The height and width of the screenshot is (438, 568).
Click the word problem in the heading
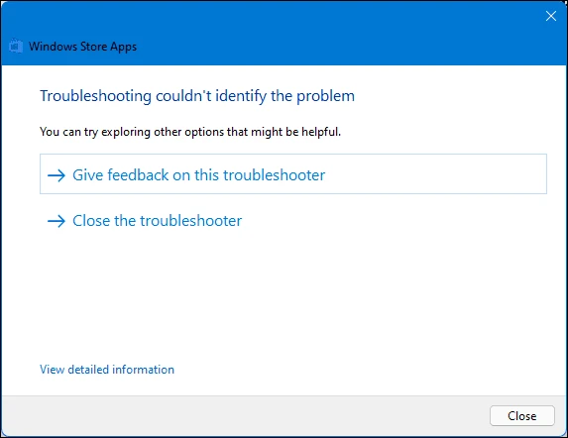pyautogui.click(x=325, y=97)
